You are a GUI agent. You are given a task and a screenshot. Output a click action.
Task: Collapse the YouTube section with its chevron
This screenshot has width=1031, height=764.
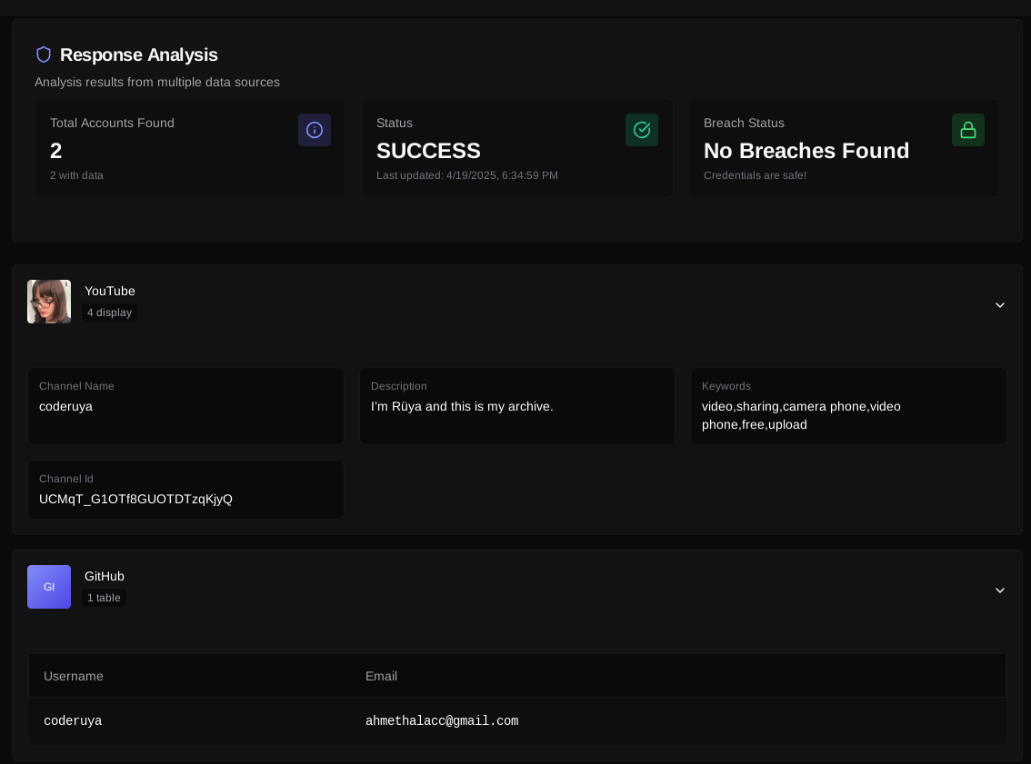[x=999, y=305]
